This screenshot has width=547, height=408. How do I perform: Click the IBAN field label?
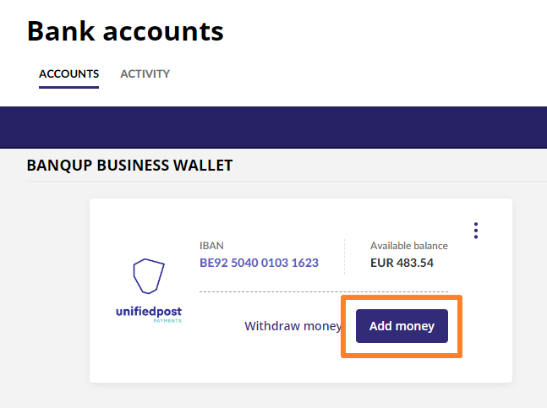[x=211, y=246]
